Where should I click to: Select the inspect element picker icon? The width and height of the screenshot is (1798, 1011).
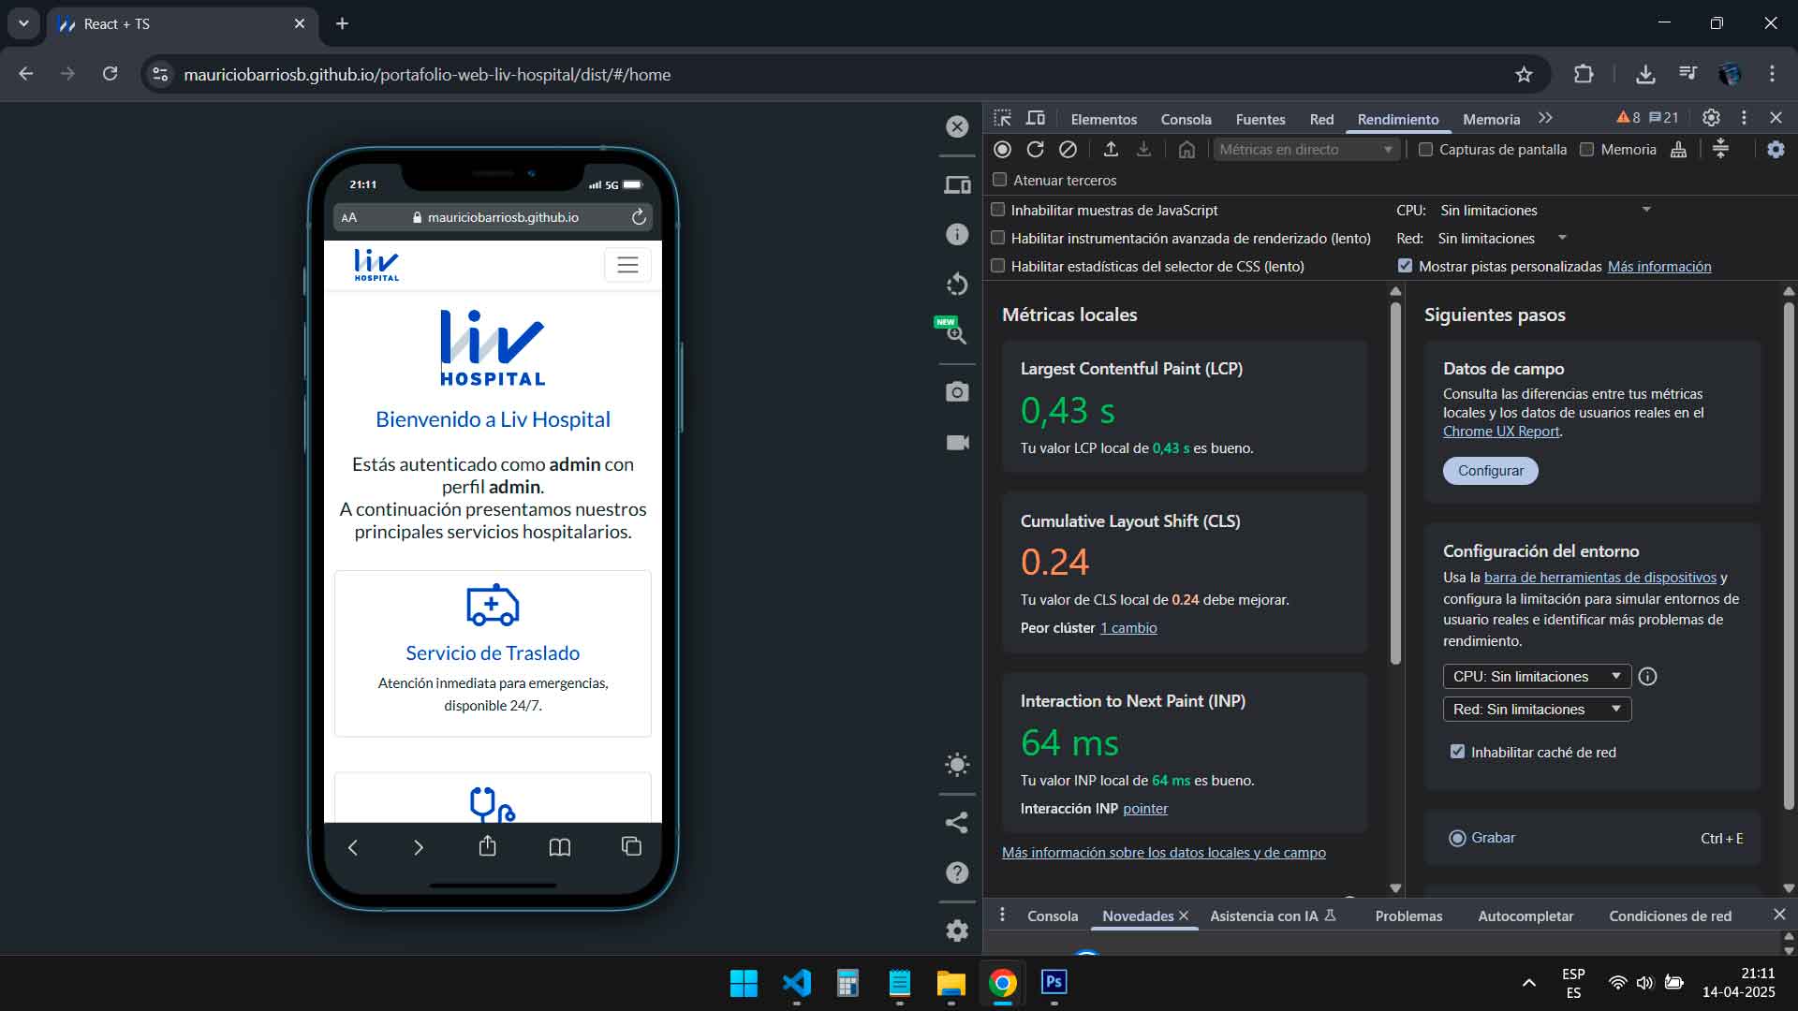[x=1003, y=118]
